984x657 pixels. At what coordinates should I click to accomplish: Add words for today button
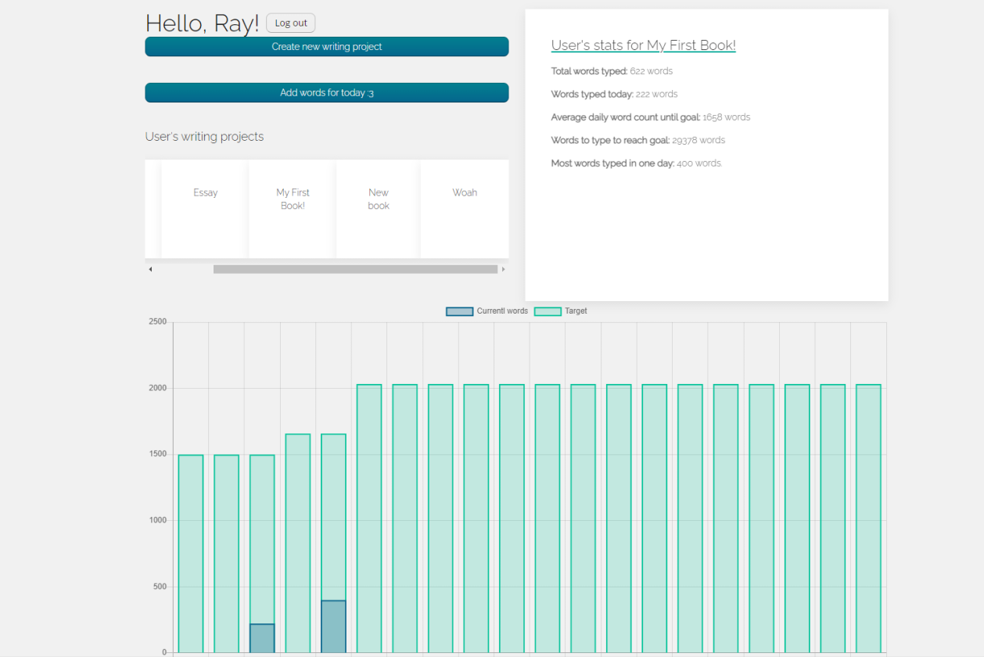327,93
